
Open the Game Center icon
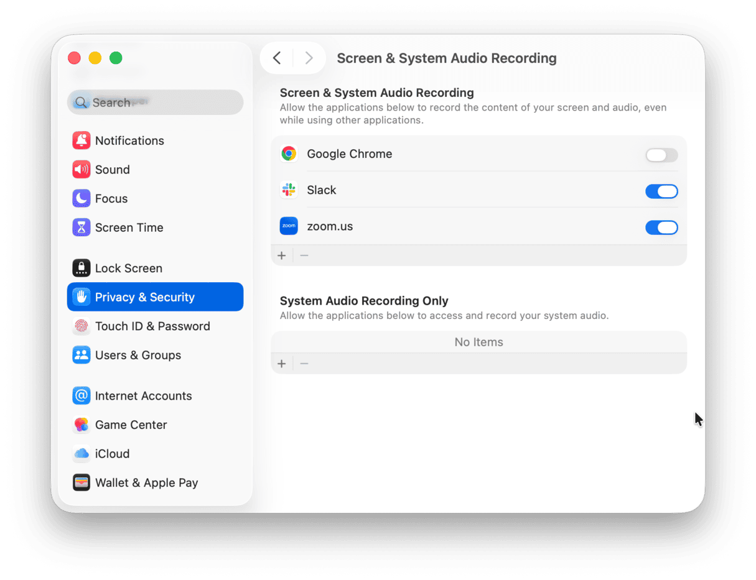tap(82, 425)
